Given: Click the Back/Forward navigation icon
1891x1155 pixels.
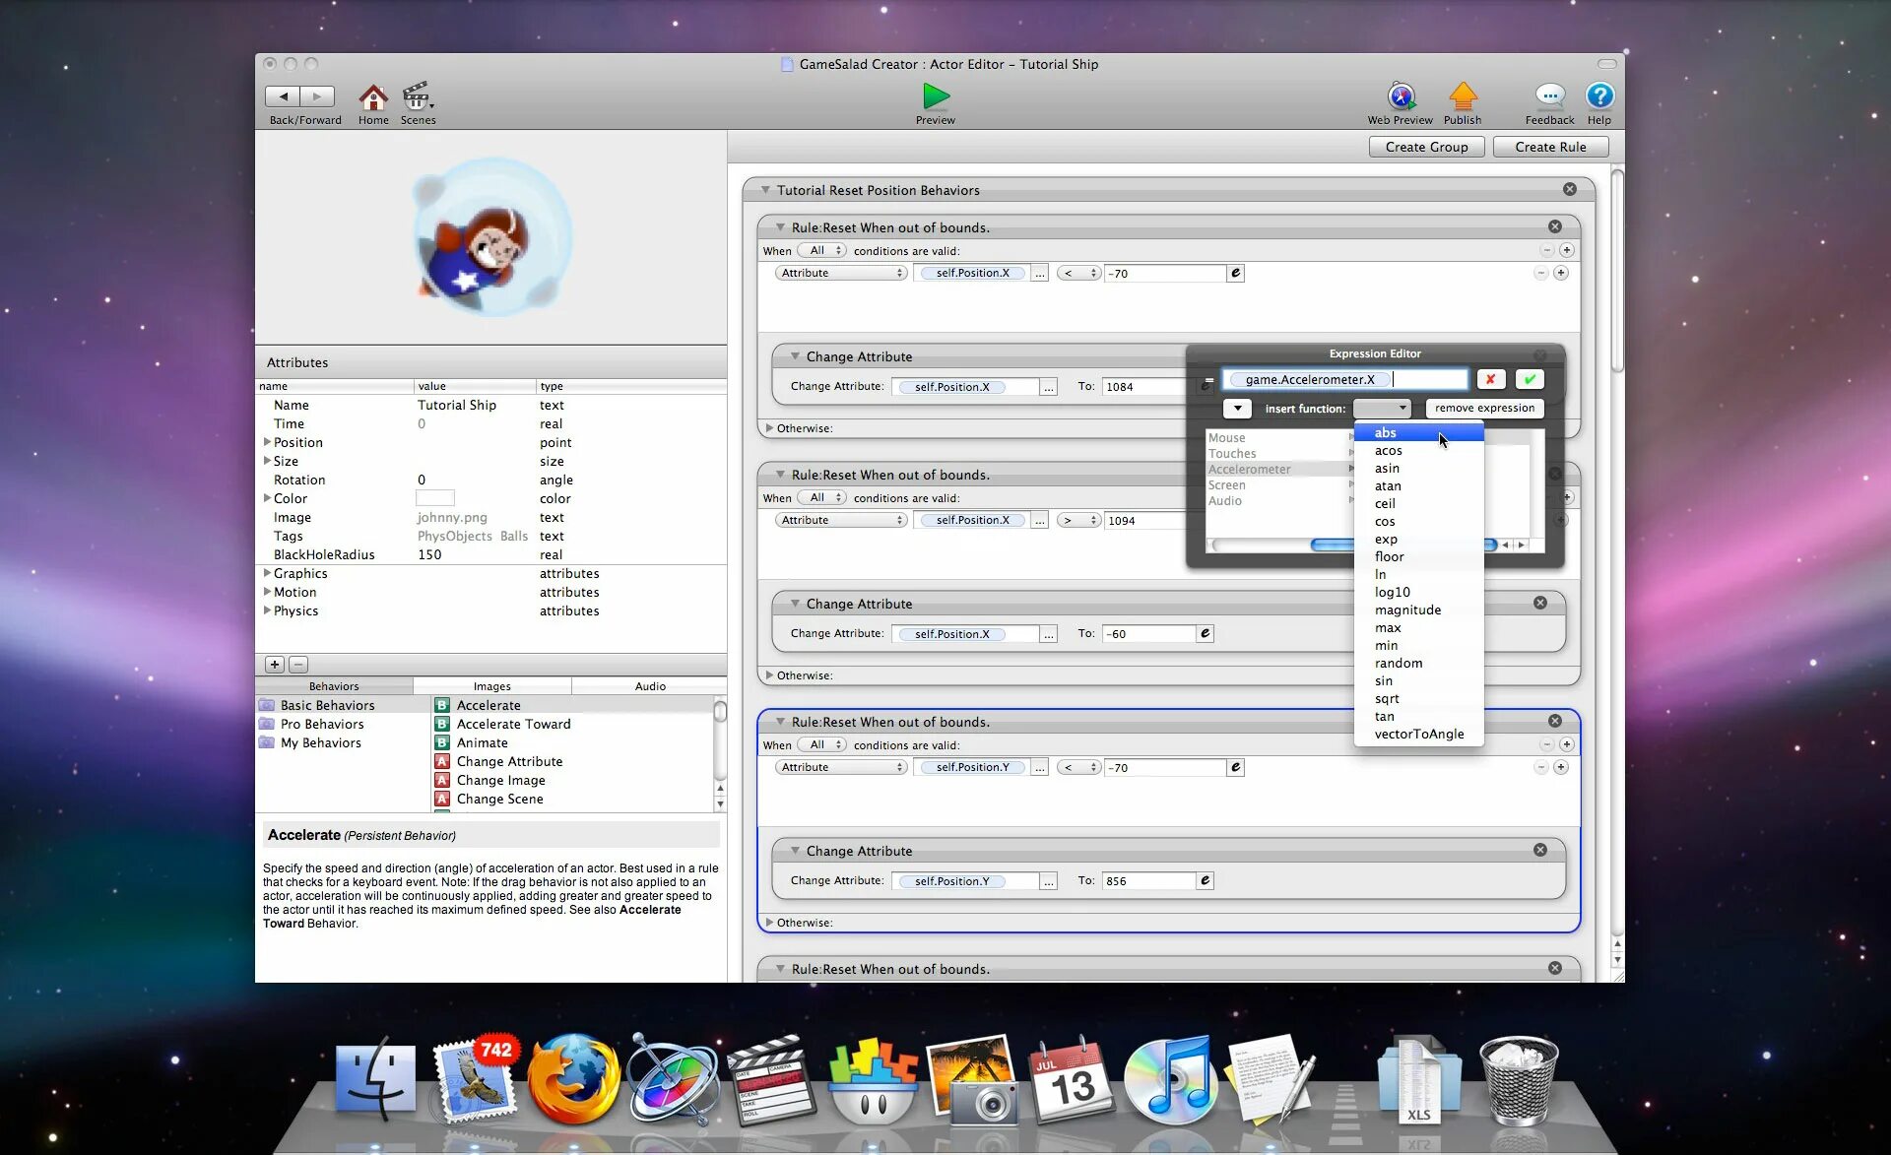Looking at the screenshot, I should (299, 96).
